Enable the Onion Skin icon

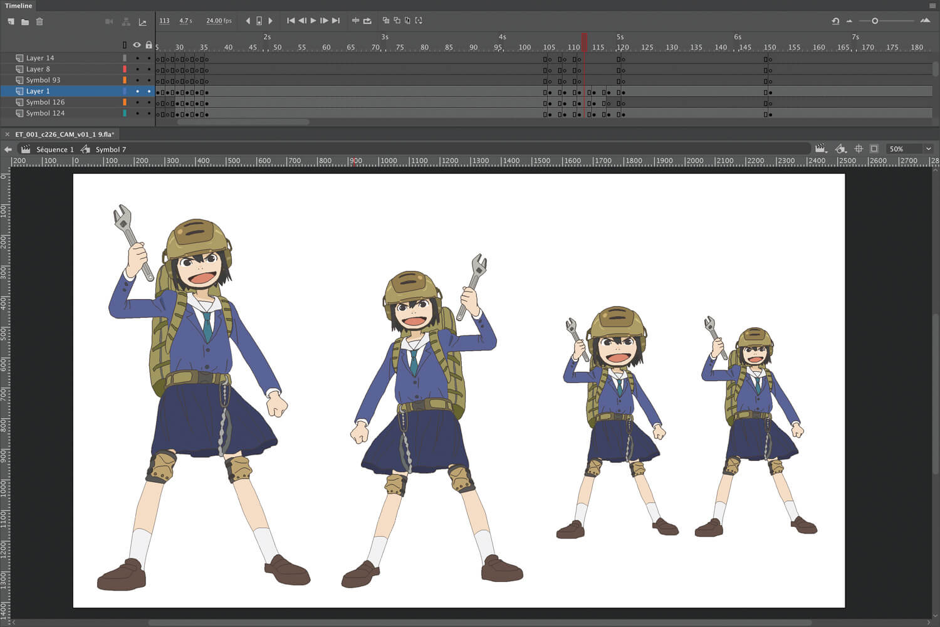(385, 21)
